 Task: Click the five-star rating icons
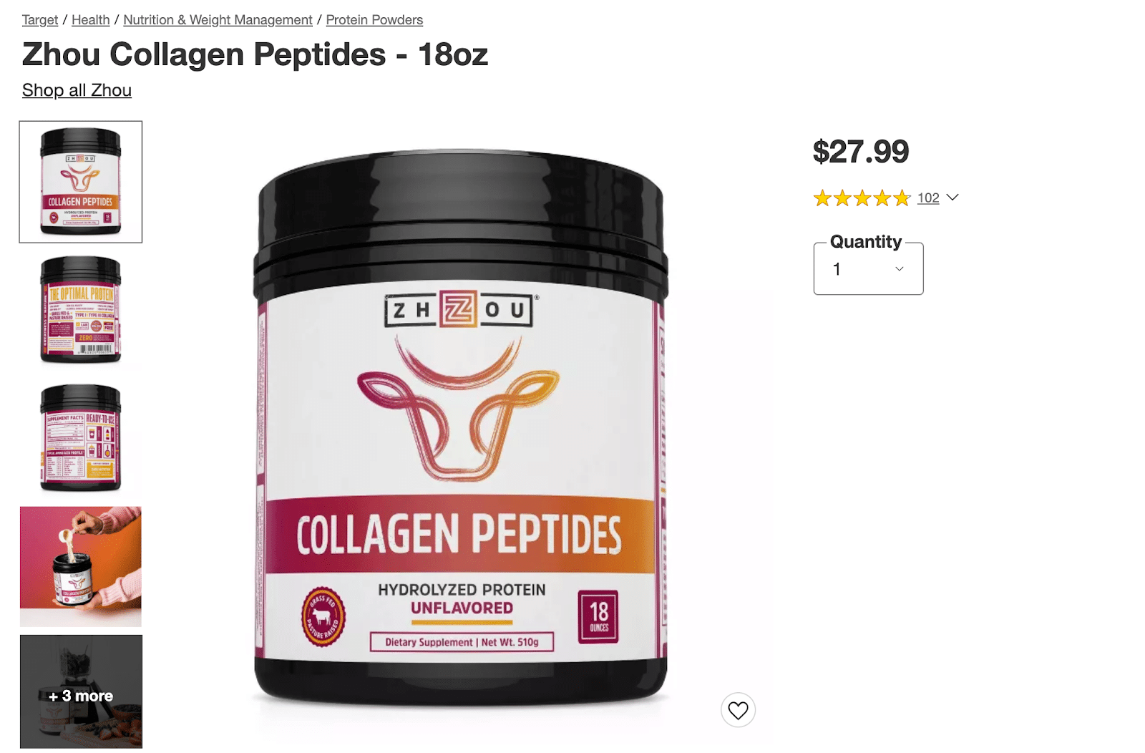(862, 198)
